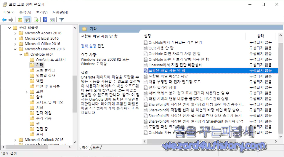Viewport: 284px width, 157px height.
Task: Select the '전자 메일' tree folder
Action: click(44, 113)
